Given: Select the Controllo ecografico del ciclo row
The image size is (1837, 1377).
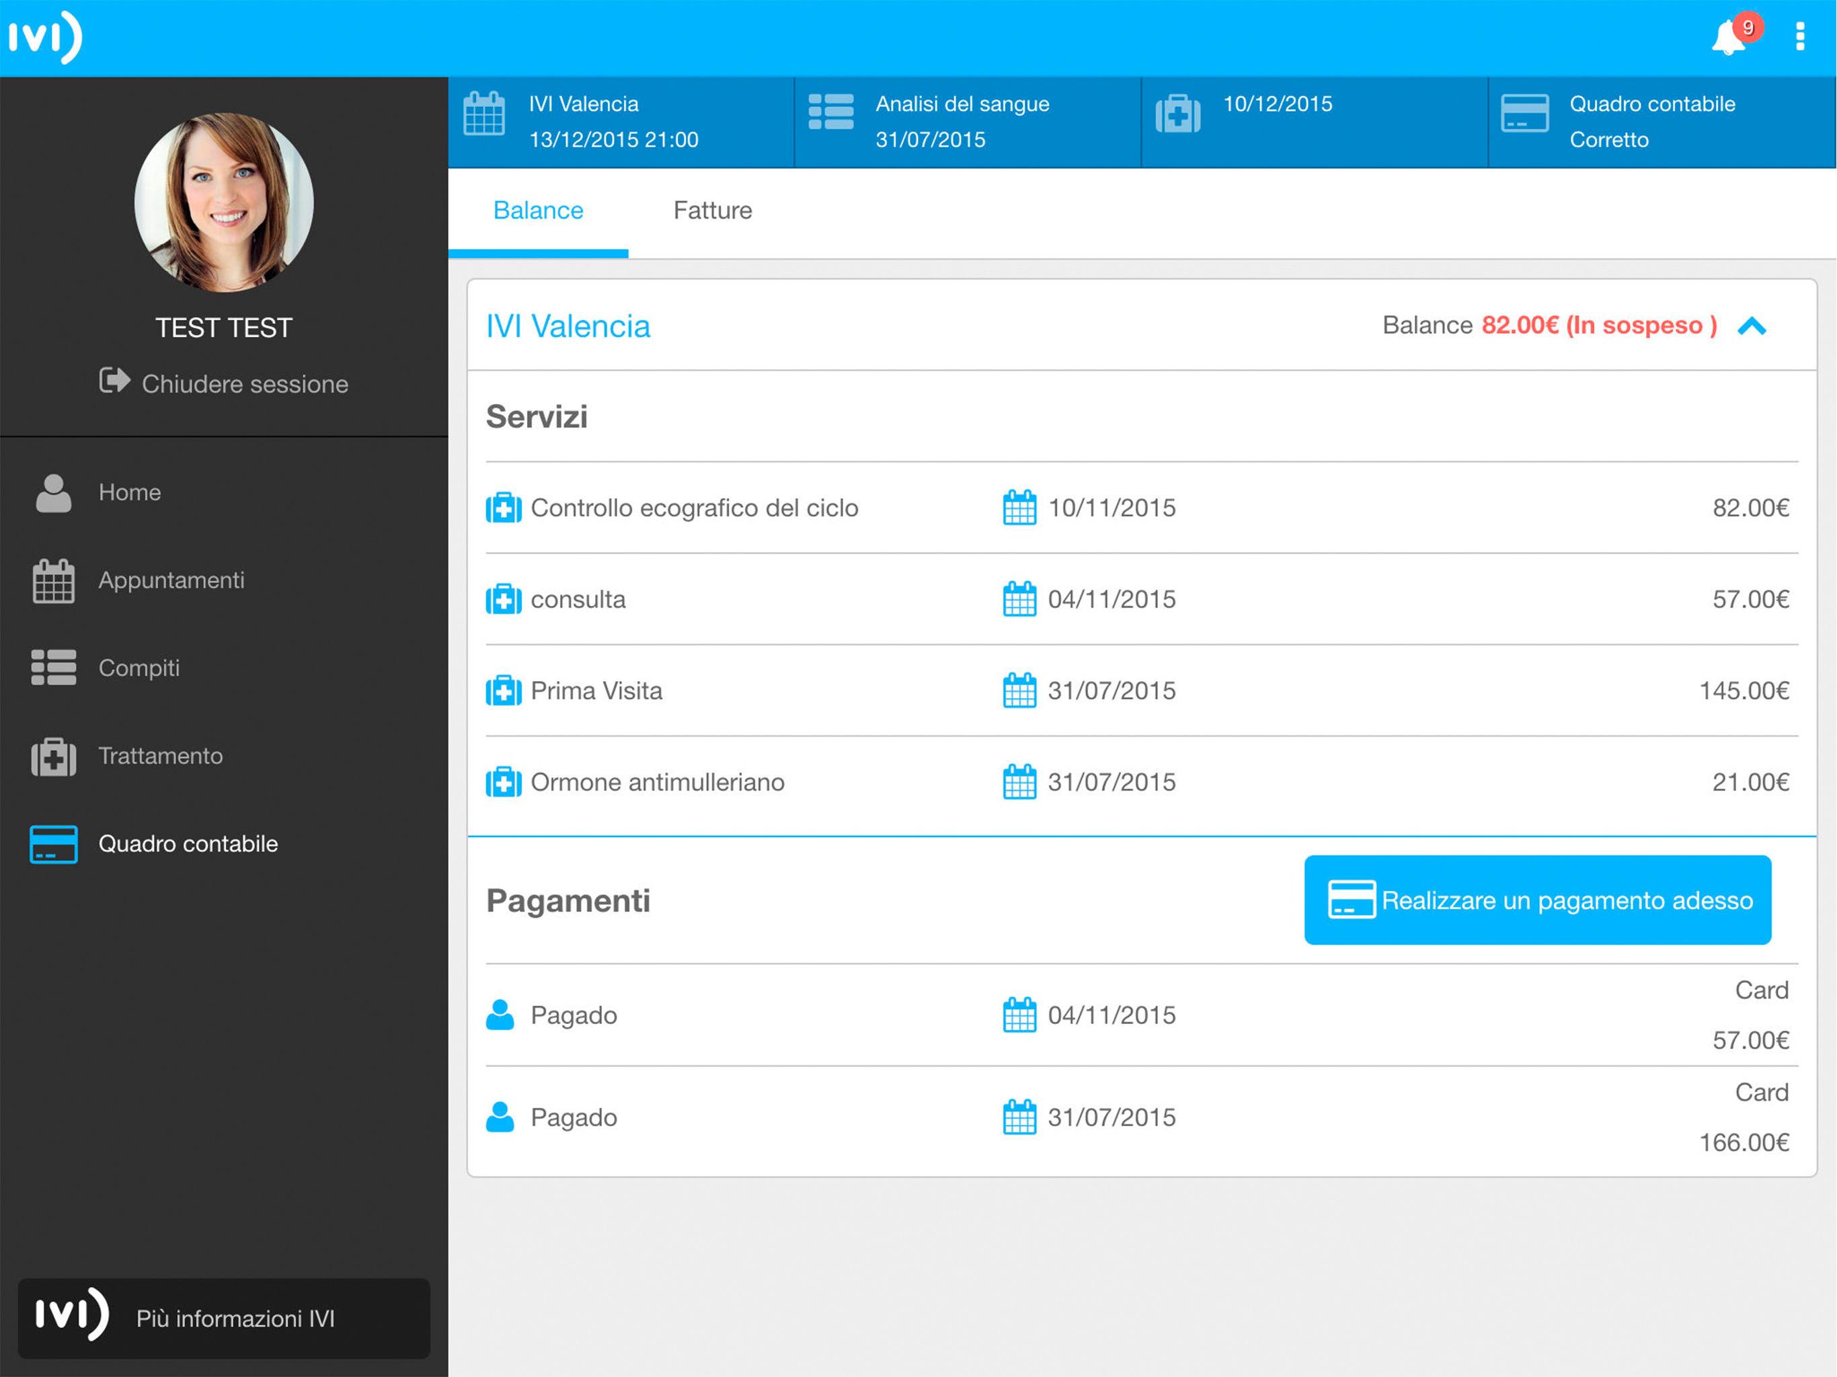Looking at the screenshot, I should tap(695, 508).
